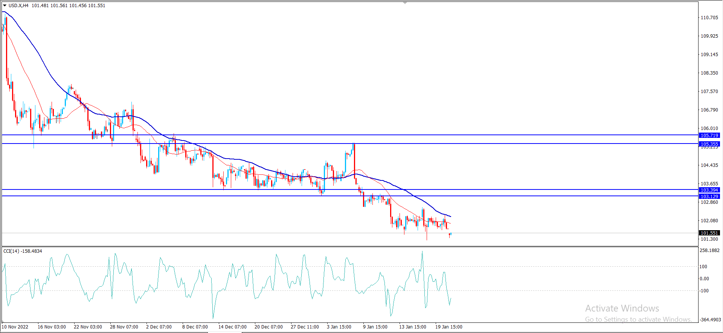
Task: Click the -364.4903 CCI scale minimum label
Action: point(710,319)
